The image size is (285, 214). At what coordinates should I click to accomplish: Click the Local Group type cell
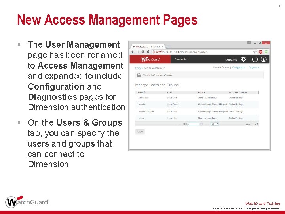pyautogui.click(x=173, y=105)
